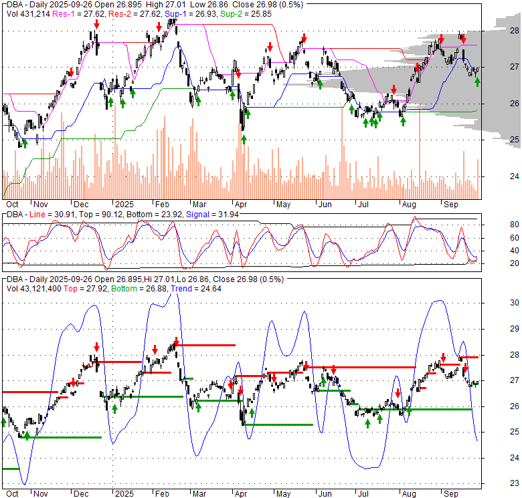This screenshot has height=498, width=522.
Task: Click the green arrow below April low in top chart
Action: click(244, 140)
